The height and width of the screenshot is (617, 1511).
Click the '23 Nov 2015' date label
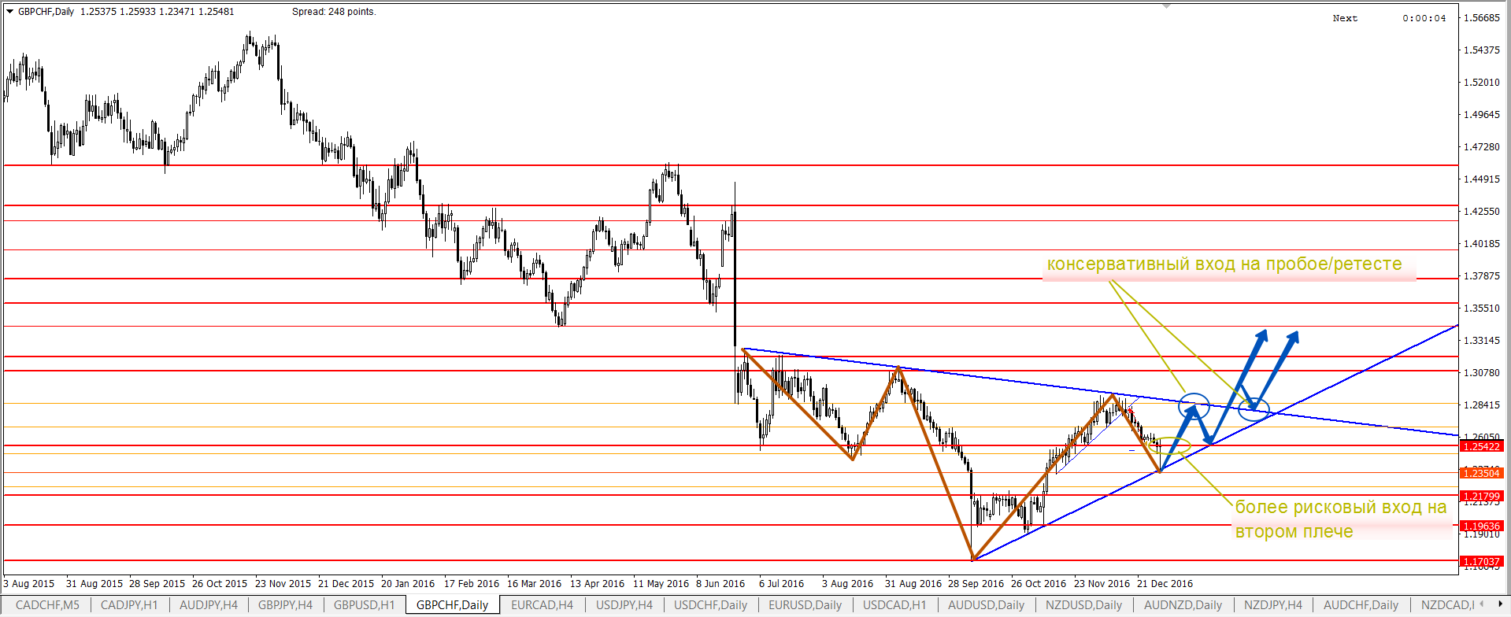pos(283,584)
